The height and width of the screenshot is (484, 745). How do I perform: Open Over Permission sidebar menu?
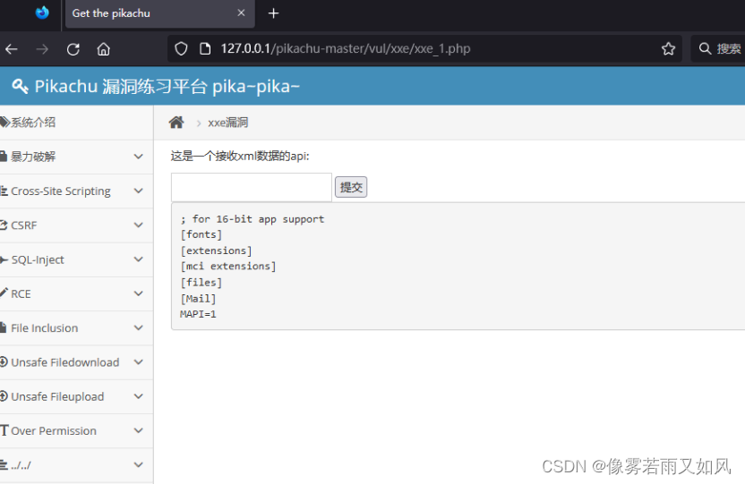(76, 430)
